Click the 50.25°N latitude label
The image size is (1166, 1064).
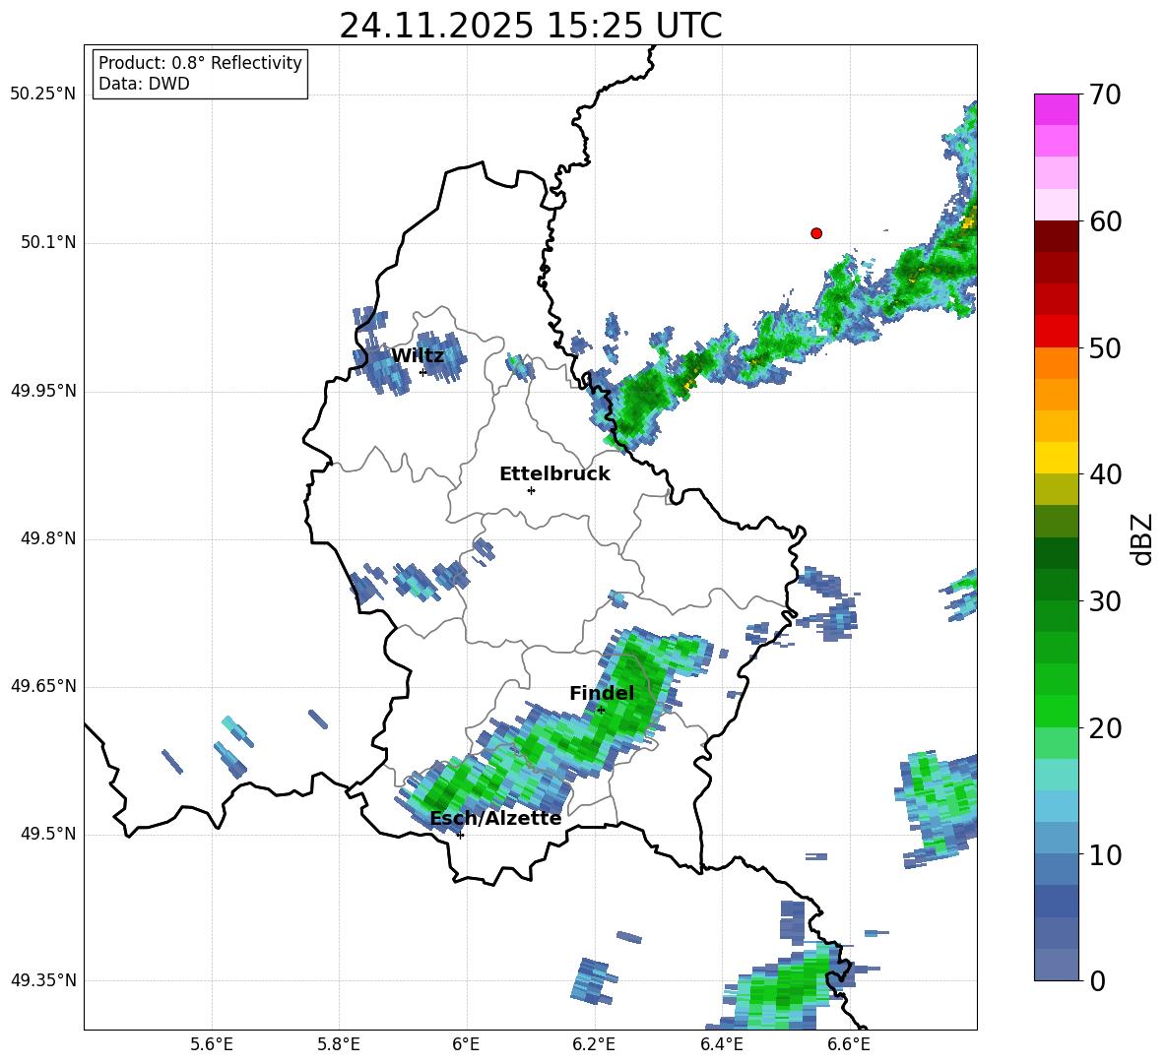(x=43, y=94)
